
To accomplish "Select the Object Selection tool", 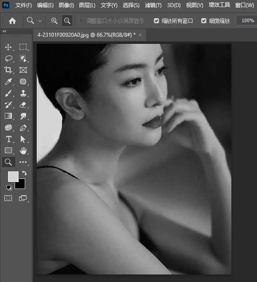I will [23, 58].
